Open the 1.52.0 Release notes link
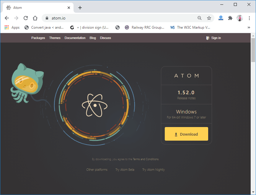256x195 pixels. [186, 98]
